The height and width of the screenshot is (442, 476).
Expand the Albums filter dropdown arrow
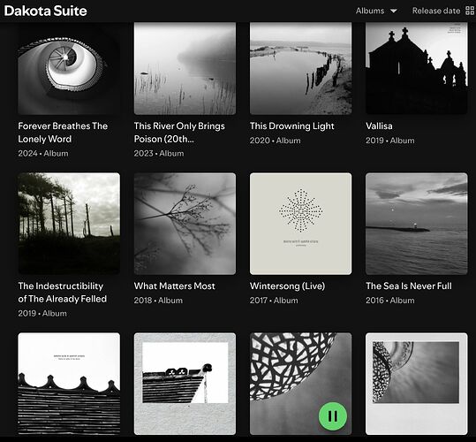(x=394, y=11)
